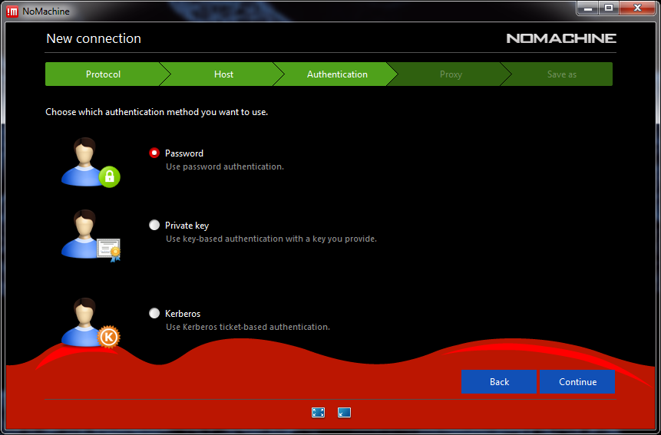Click the fullscreen icon in the bottom bar
This screenshot has width=661, height=435.
[x=319, y=412]
